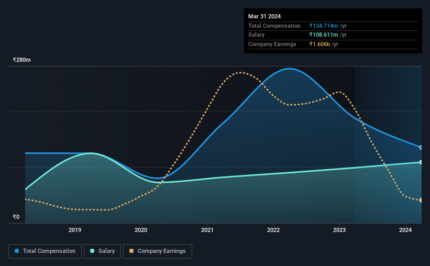Click the tooltip's Total Compensation row label

[274, 26]
